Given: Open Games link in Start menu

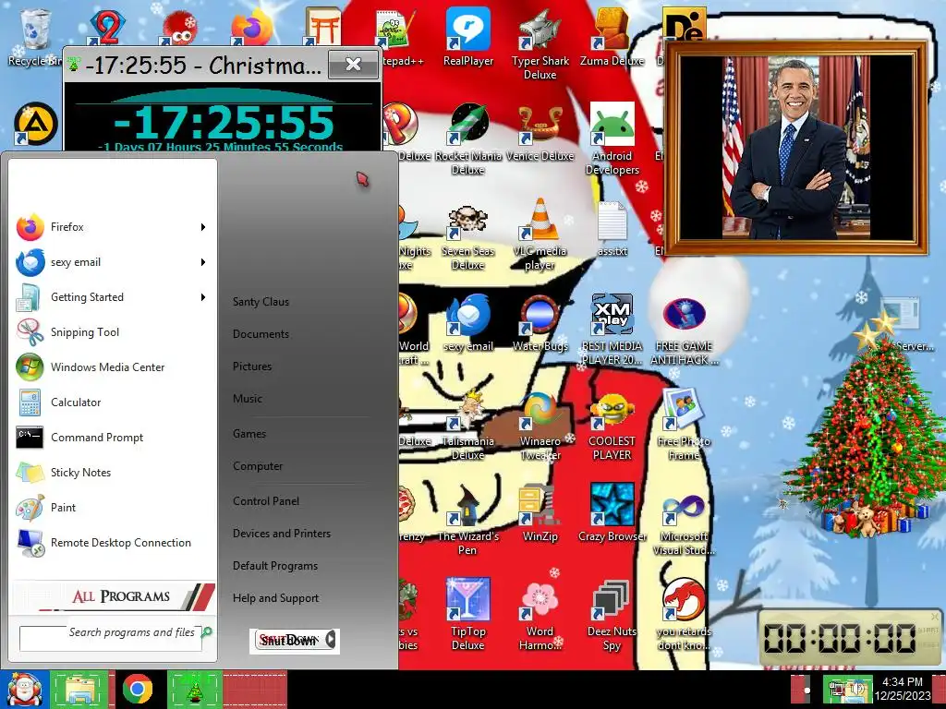Looking at the screenshot, I should 249,434.
